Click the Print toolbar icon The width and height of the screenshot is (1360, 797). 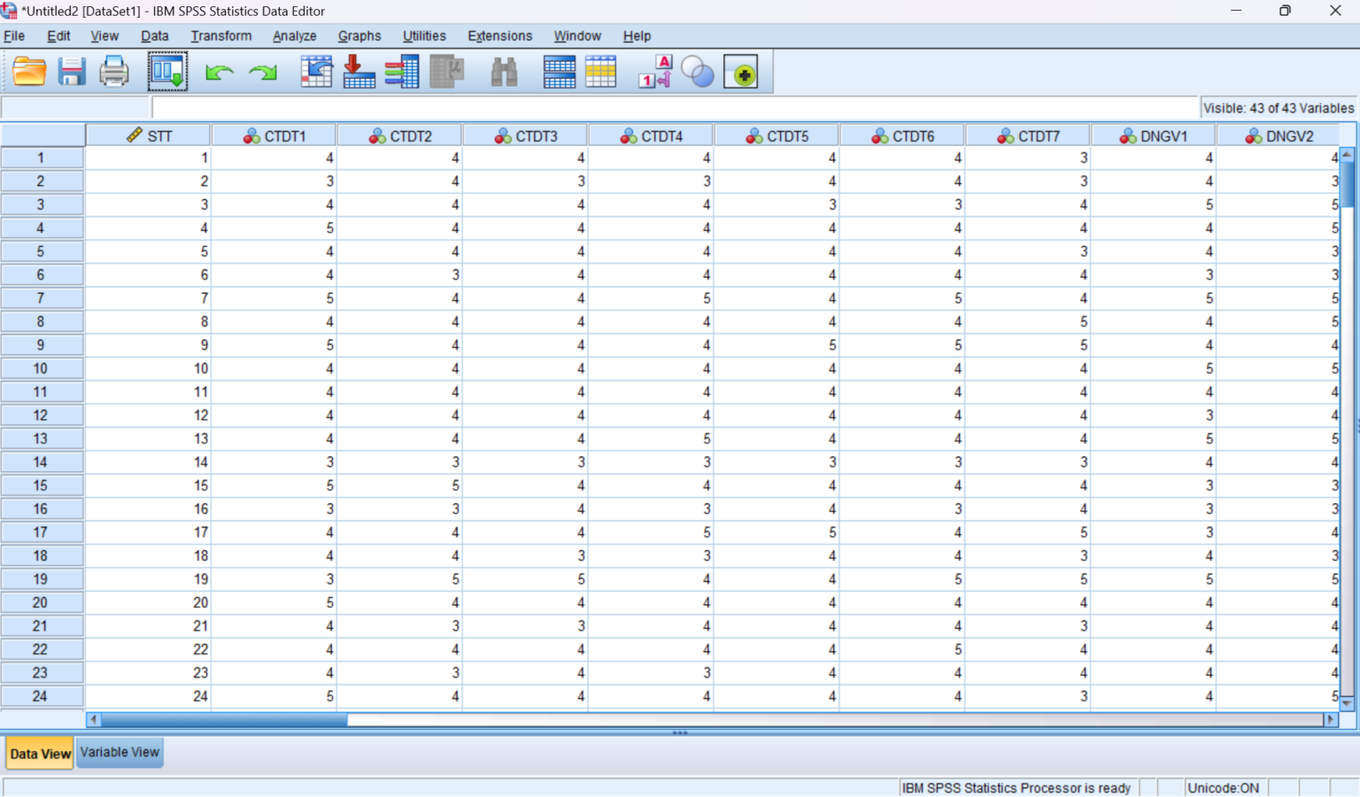coord(114,72)
